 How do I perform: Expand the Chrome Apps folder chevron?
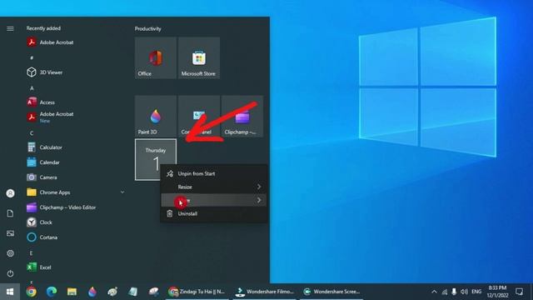coord(122,192)
